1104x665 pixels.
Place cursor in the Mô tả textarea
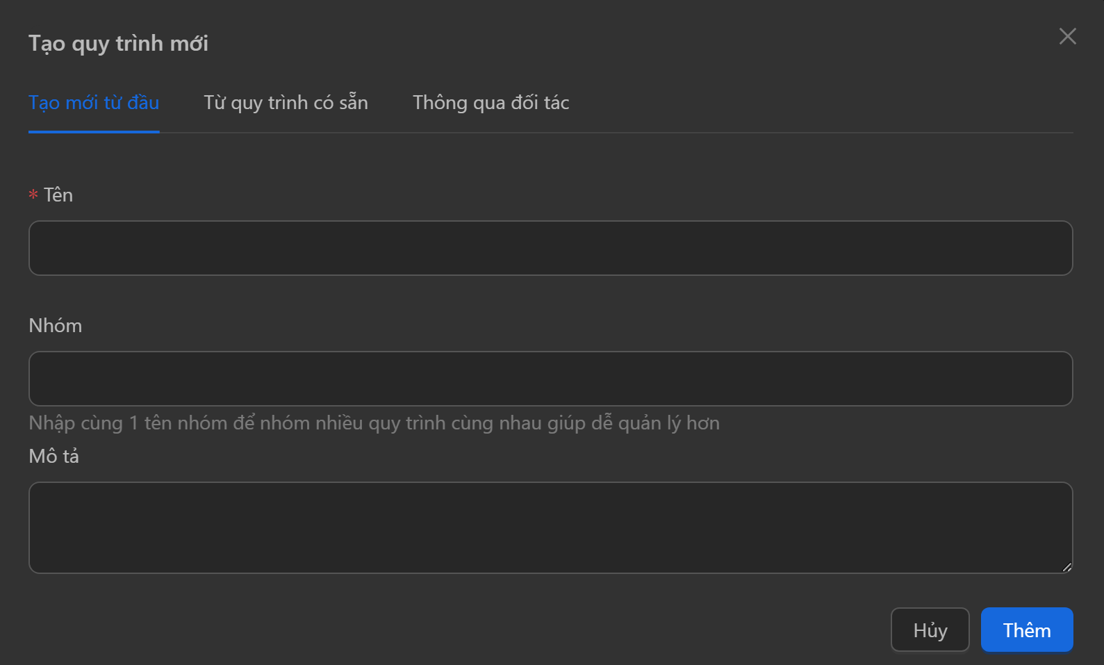coord(550,527)
